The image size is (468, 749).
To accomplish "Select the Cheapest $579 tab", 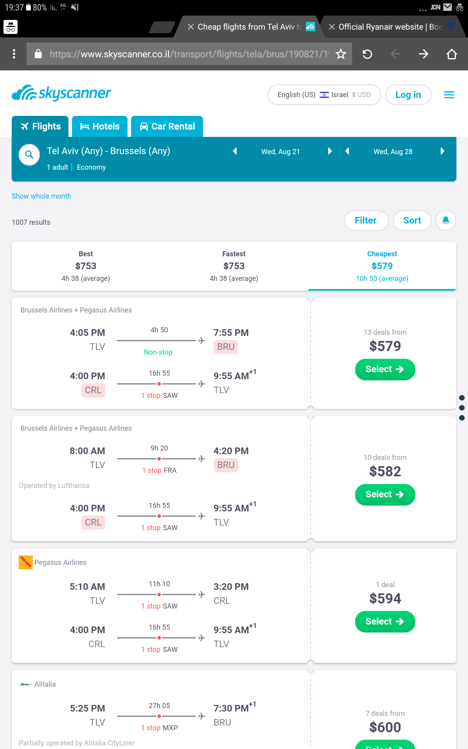I will (x=382, y=266).
